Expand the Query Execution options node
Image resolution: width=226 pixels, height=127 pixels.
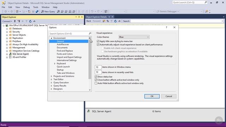[52, 83]
